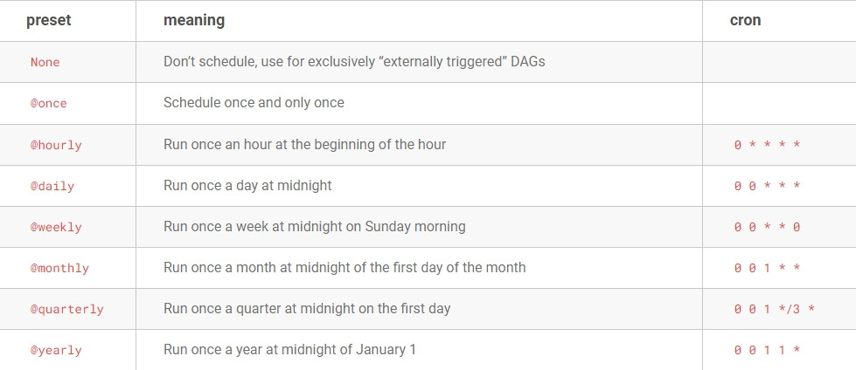856x370 pixels.
Task: Click the None preset code
Action: coord(45,62)
